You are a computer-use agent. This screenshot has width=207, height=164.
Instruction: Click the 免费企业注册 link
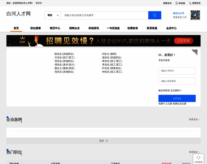[179, 104]
